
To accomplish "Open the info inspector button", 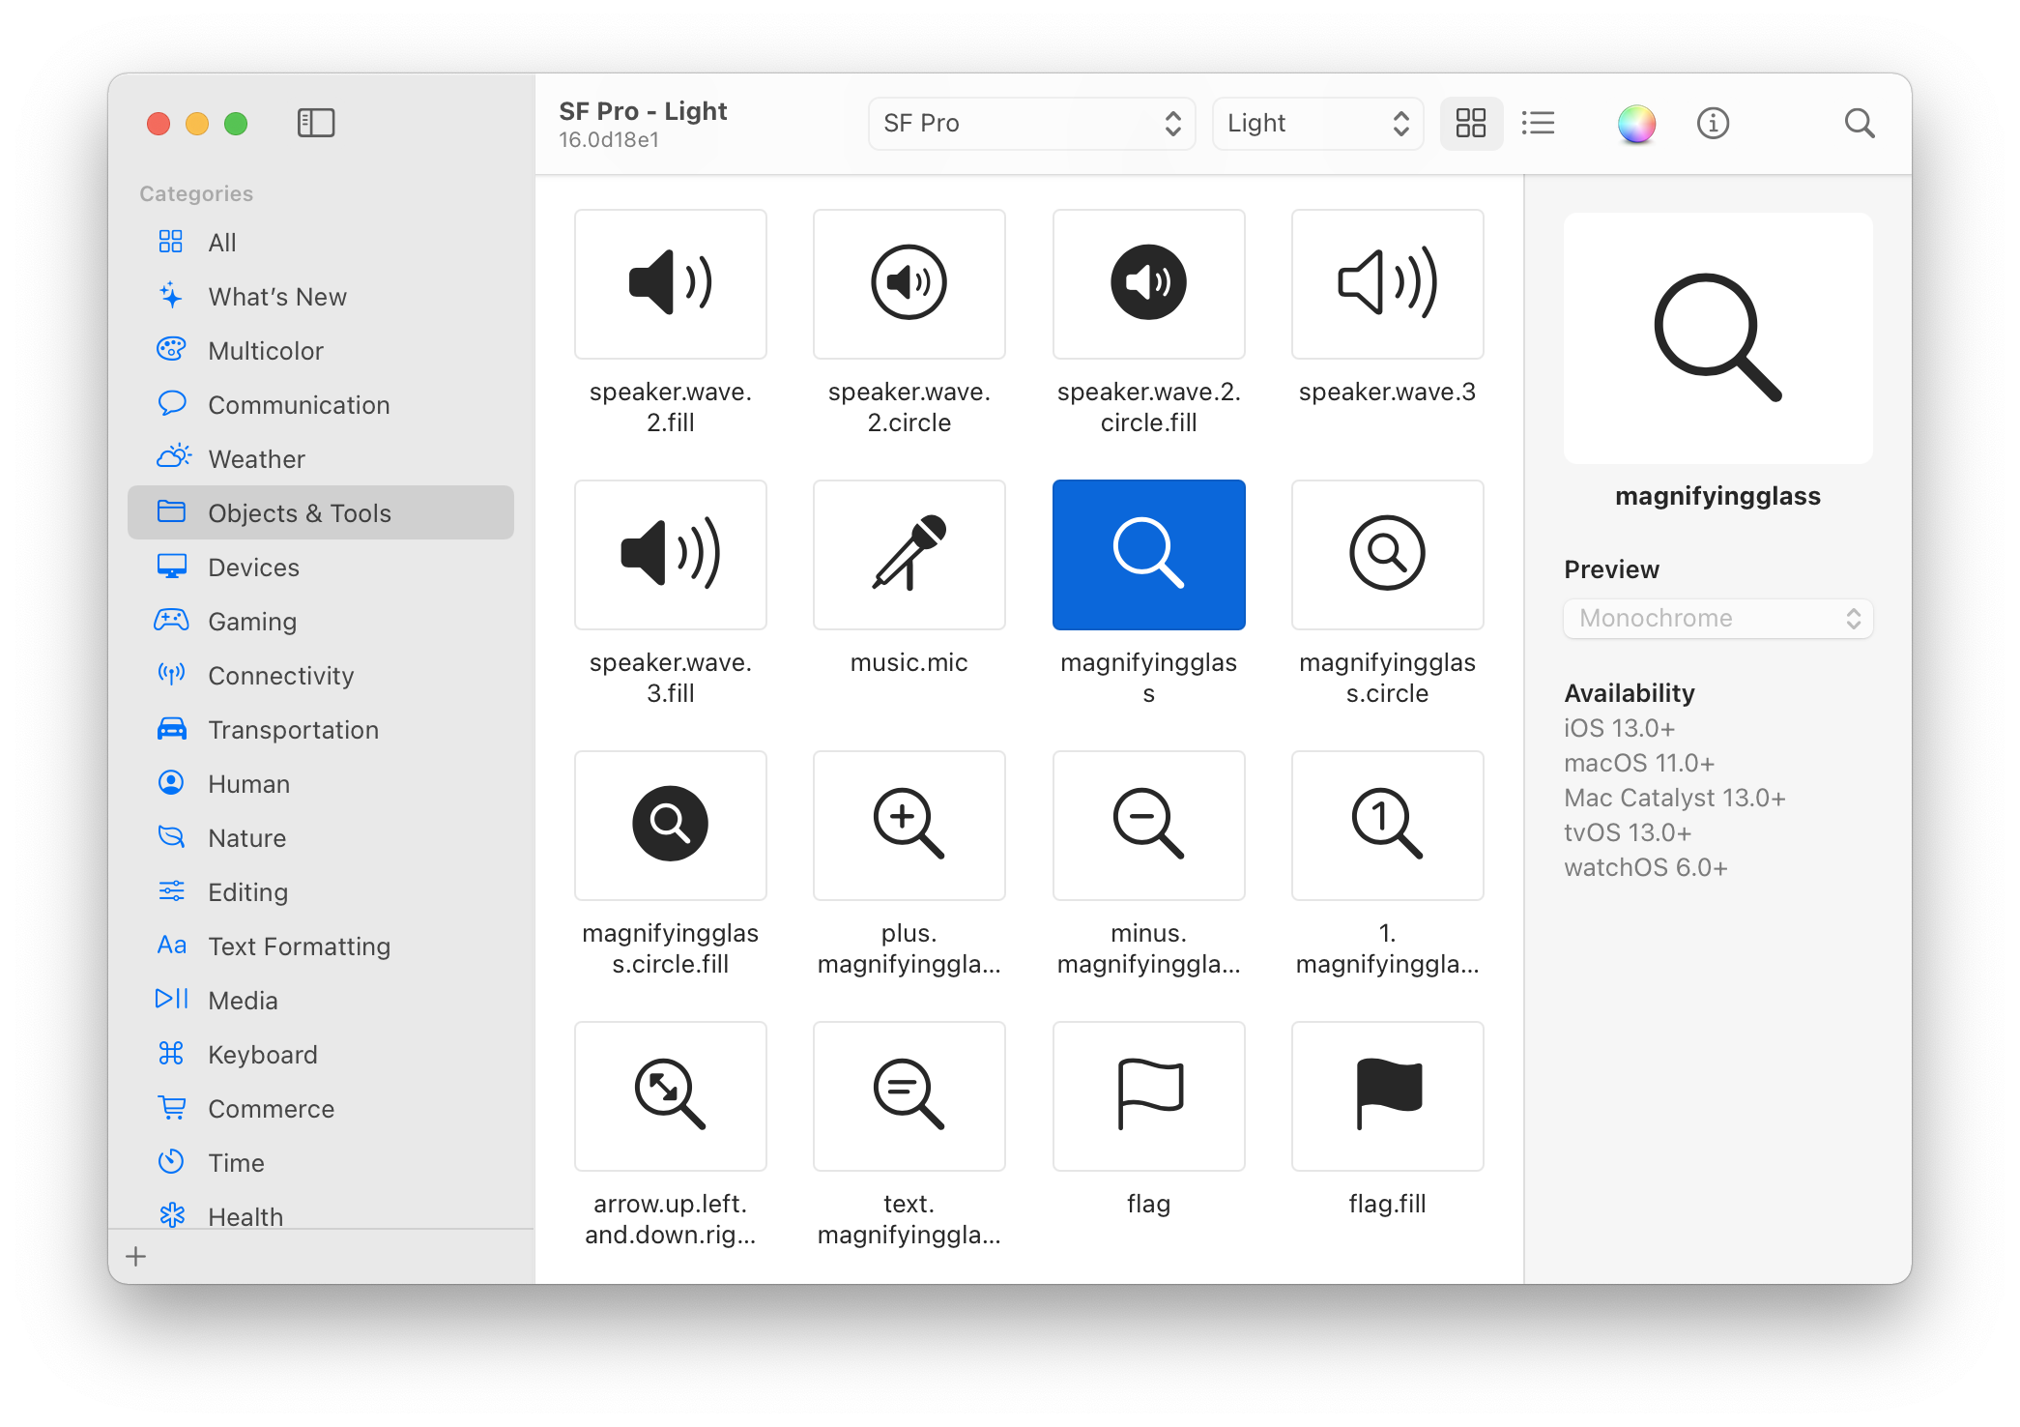I will click(1712, 123).
